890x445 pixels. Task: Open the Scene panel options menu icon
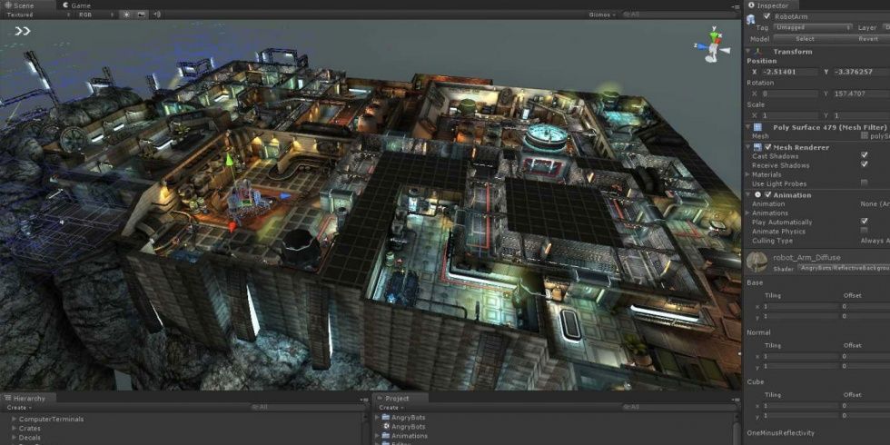[x=737, y=6]
